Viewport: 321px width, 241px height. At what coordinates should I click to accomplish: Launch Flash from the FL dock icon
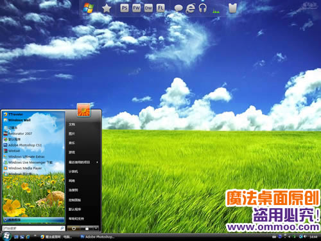(x=160, y=8)
